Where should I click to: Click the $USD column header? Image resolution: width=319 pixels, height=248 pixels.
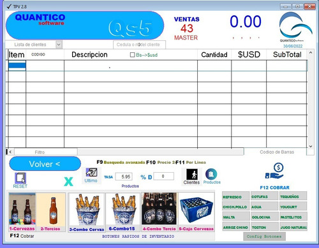coord(249,55)
